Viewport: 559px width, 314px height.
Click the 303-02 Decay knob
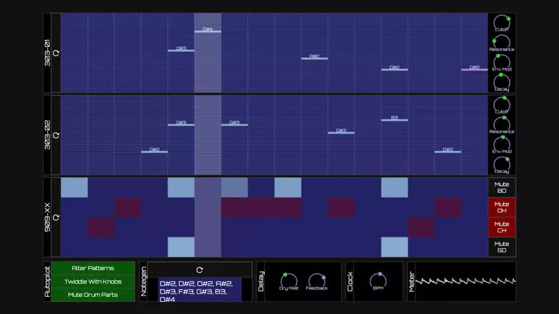501,163
